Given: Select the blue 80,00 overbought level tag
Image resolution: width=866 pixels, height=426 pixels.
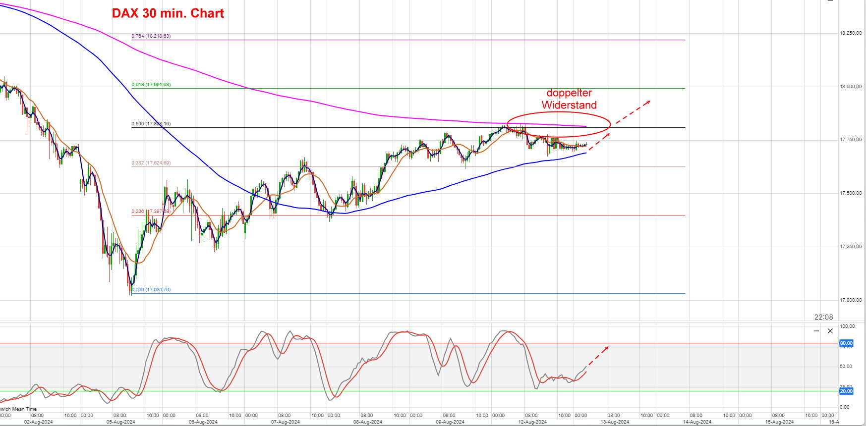Looking at the screenshot, I should click(x=846, y=343).
